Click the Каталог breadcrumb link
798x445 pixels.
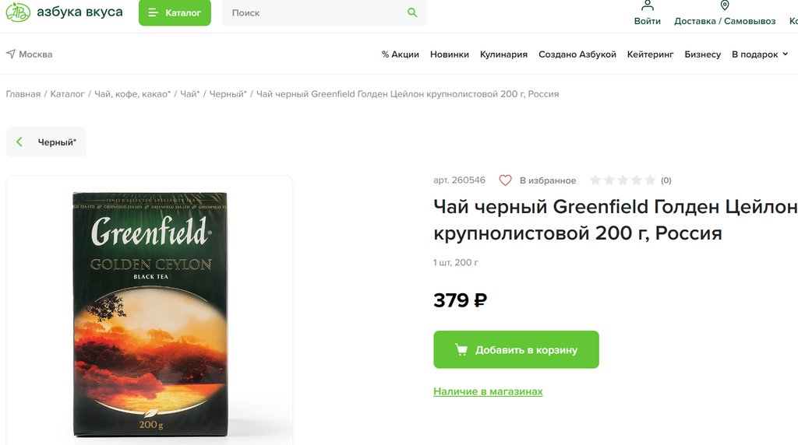point(67,94)
